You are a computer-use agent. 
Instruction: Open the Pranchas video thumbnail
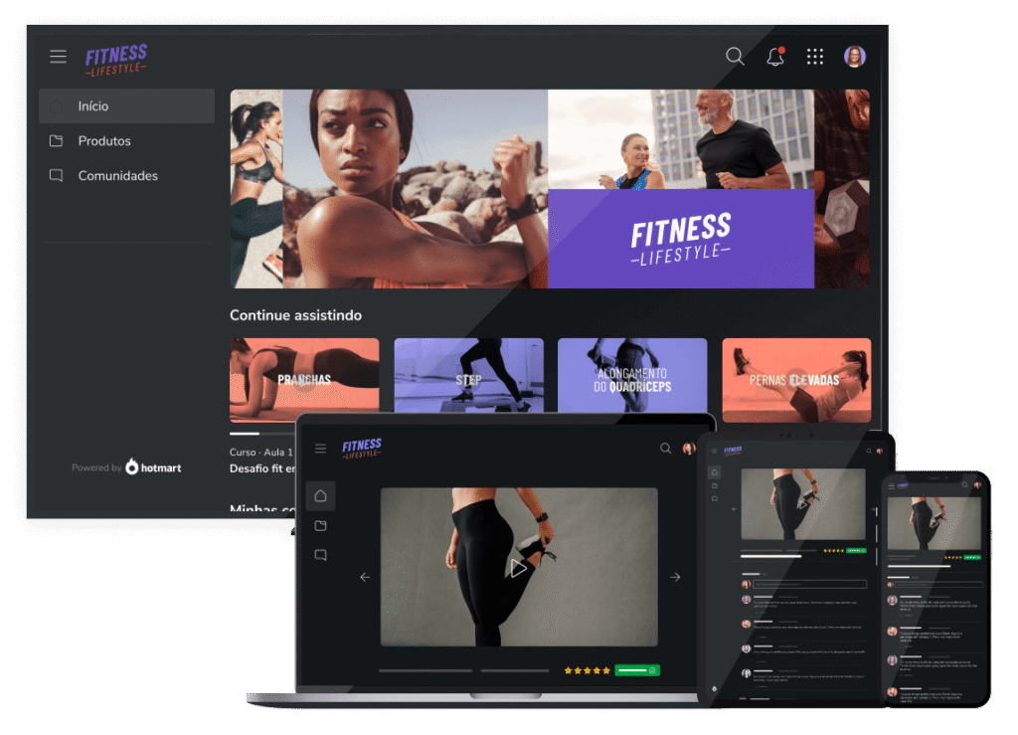(x=304, y=379)
